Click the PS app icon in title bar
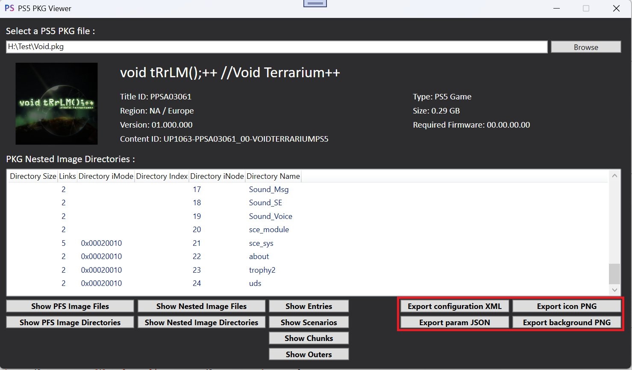The height and width of the screenshot is (370, 632). point(9,8)
